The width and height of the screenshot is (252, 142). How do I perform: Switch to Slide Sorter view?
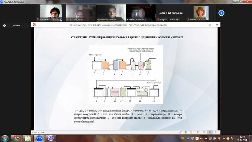click(x=204, y=132)
